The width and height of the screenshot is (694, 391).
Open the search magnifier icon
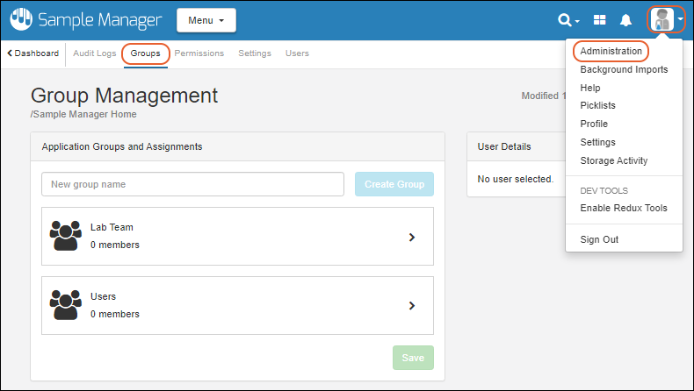pyautogui.click(x=566, y=20)
